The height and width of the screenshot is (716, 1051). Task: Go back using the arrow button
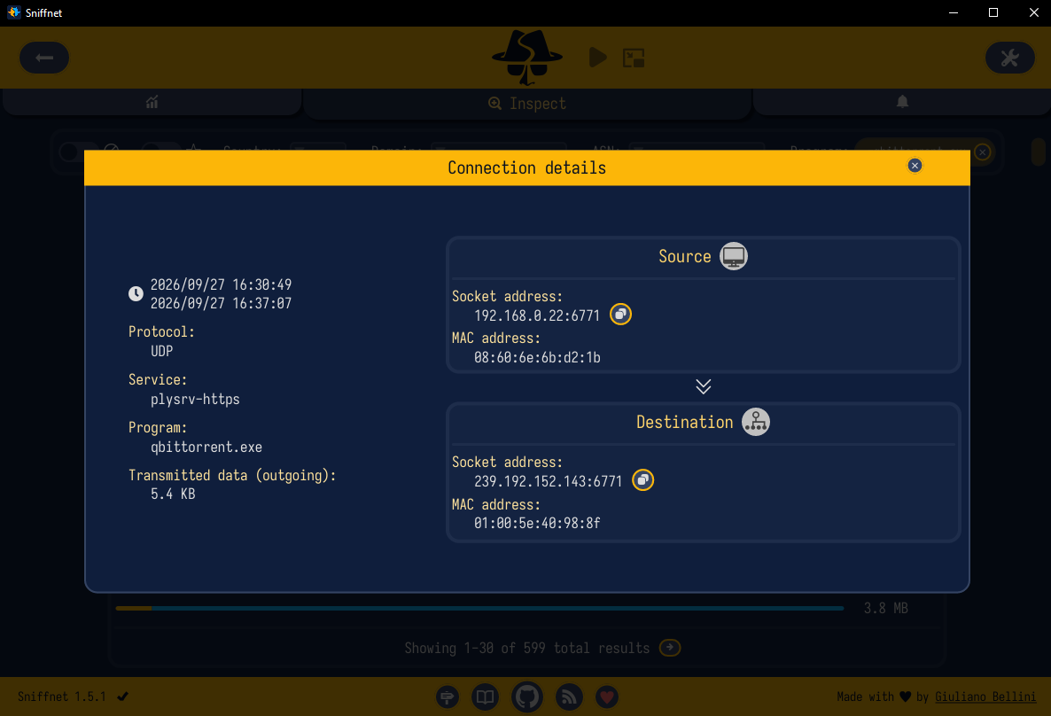tap(44, 58)
